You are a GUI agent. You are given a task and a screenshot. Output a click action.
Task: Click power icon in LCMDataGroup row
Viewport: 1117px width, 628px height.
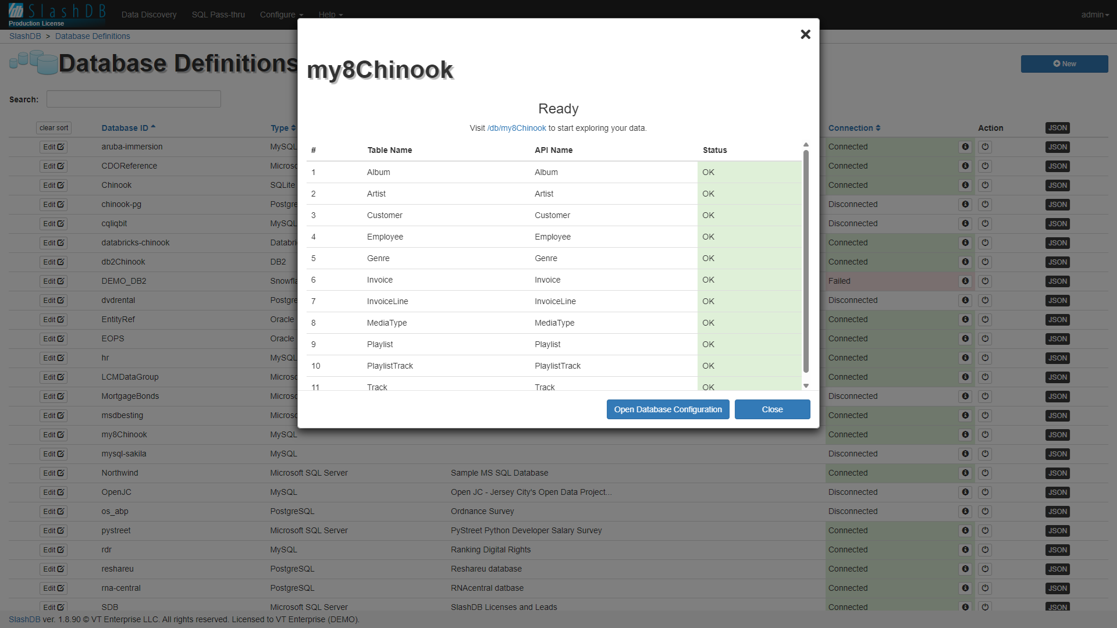pyautogui.click(x=985, y=377)
